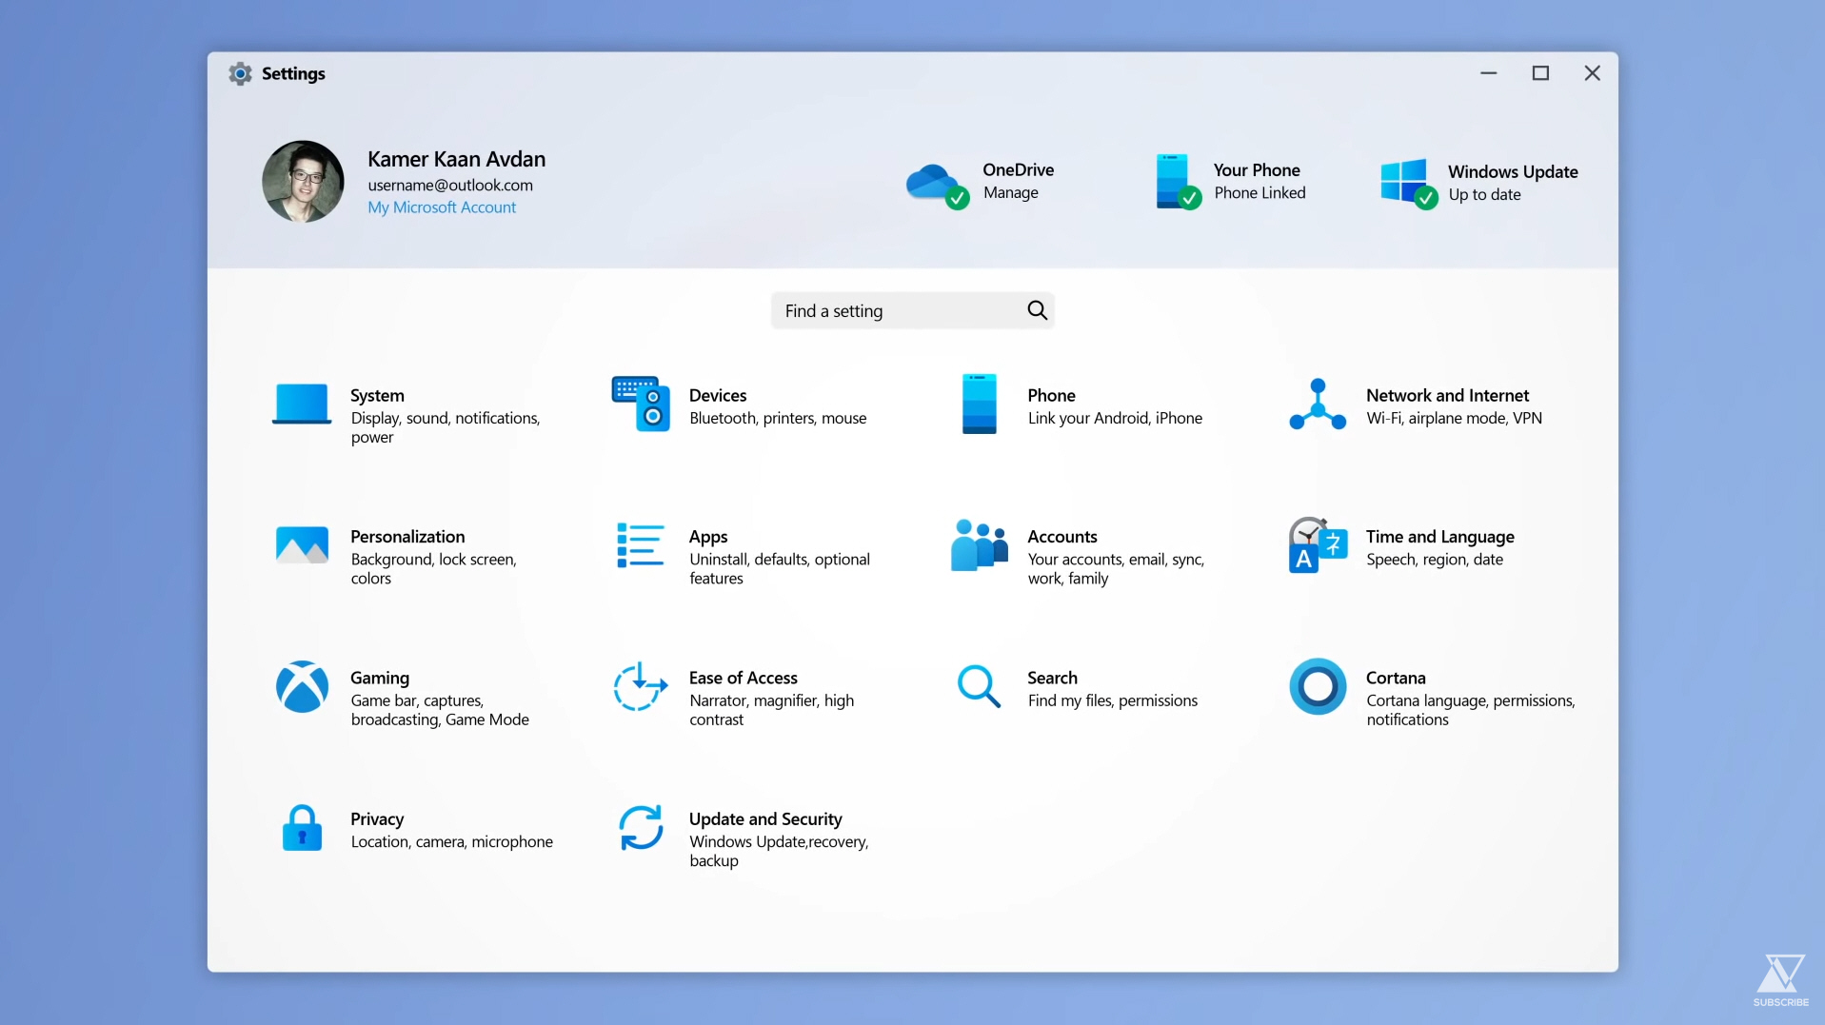Screen dimensions: 1825x1025
Task: Open the Devices keyboard and speaker icon
Action: point(641,404)
